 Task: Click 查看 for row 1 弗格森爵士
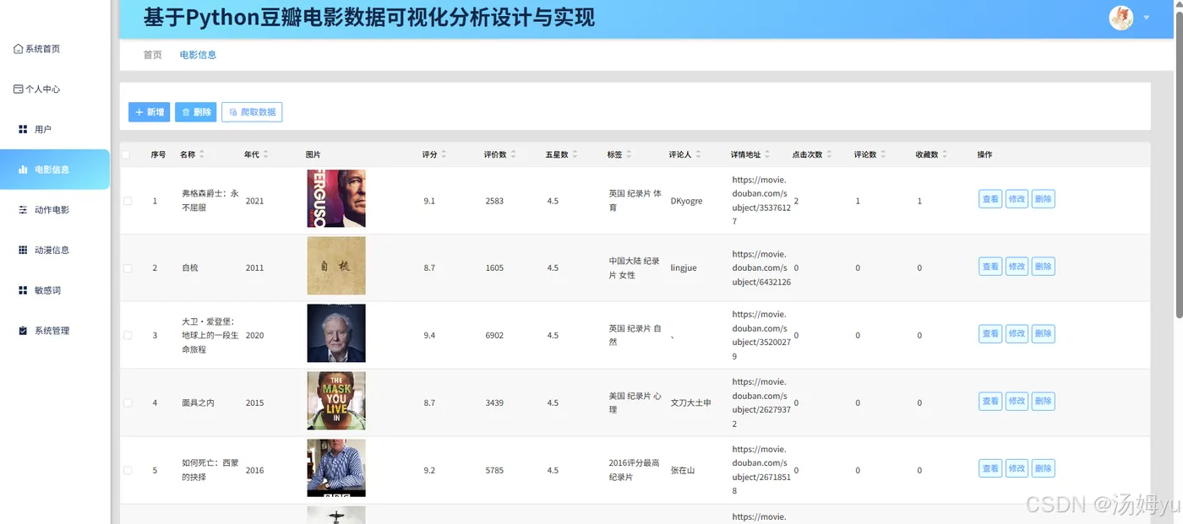[990, 199]
